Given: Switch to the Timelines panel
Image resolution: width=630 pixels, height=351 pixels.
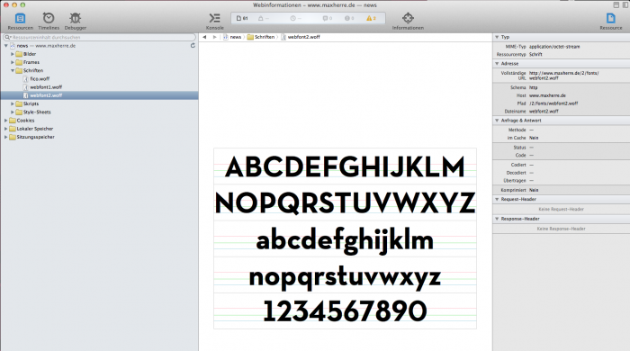Looking at the screenshot, I should 49,22.
